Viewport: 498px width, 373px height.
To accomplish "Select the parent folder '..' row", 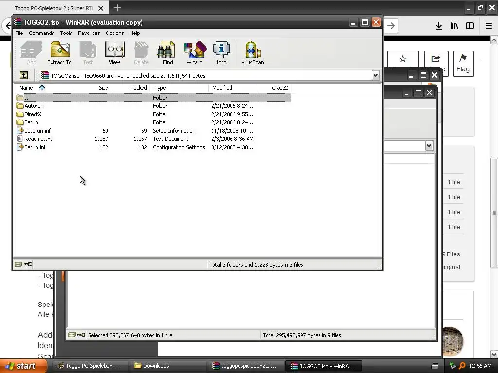I will click(153, 97).
